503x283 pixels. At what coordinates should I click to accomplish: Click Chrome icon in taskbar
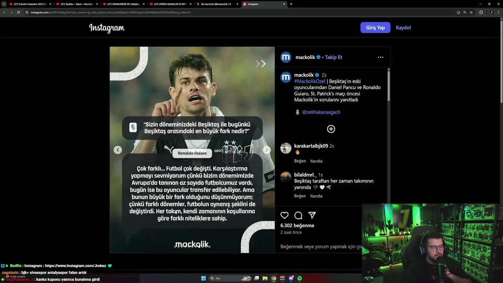click(274, 278)
